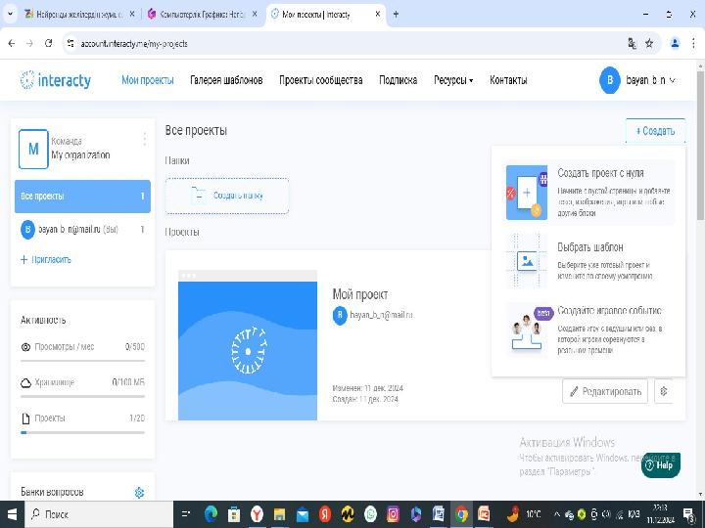Click the taskbar Поиск search box
This screenshot has height=528, width=705.
99,514
